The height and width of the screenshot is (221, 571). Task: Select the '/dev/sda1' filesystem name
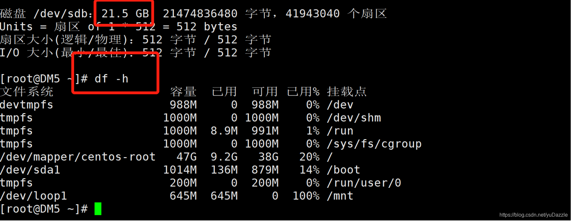click(30, 170)
